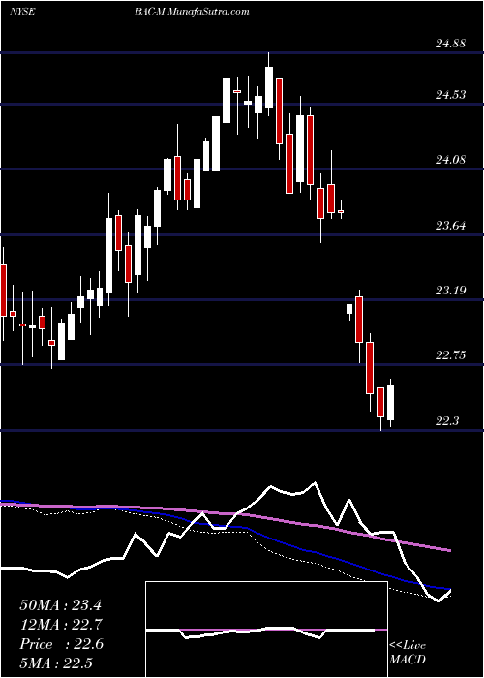This screenshot has height=678, width=484.
Task: Click the 22.75 price level label
Action: point(450,355)
